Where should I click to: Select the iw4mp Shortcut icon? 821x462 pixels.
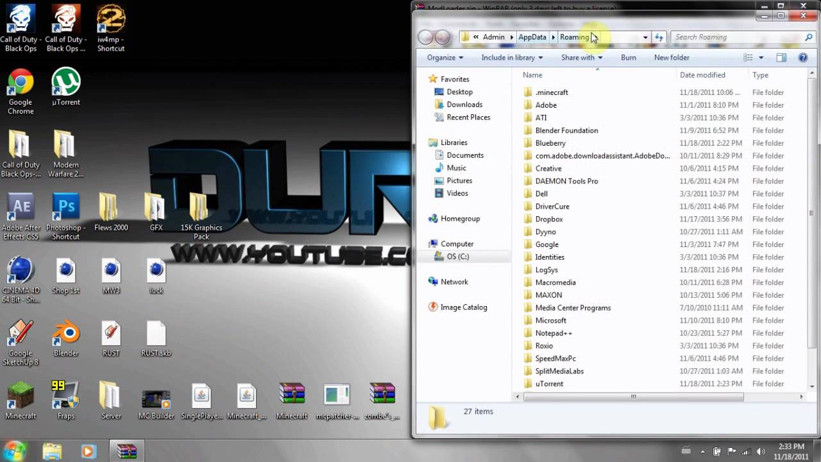coord(110,30)
